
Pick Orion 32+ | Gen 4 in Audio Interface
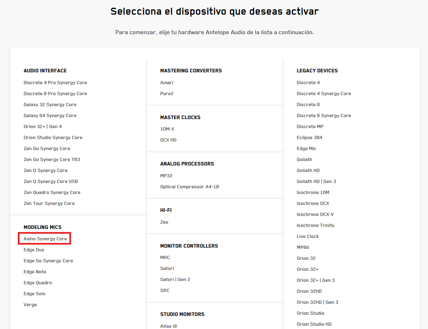(x=43, y=126)
